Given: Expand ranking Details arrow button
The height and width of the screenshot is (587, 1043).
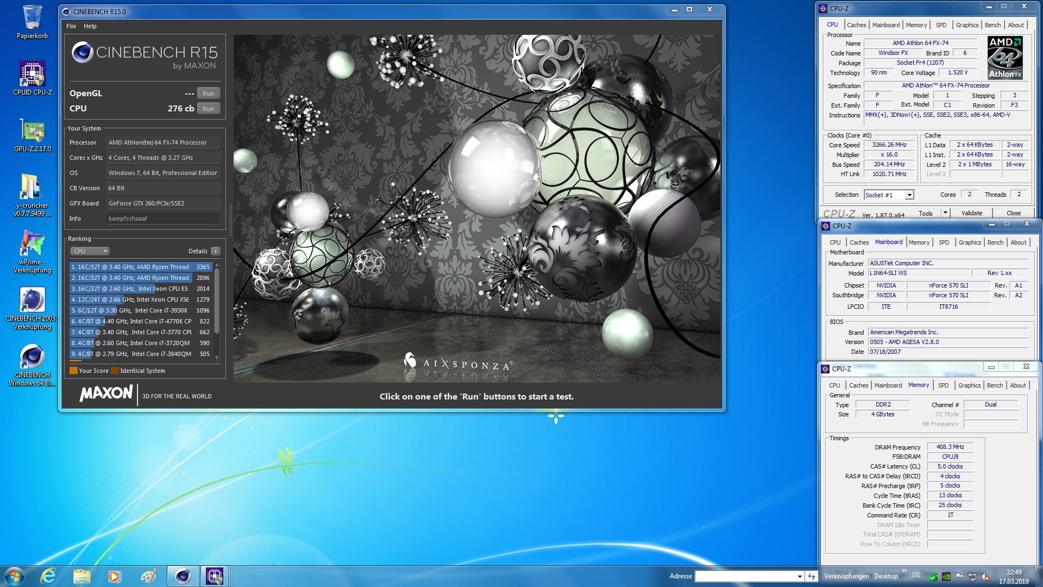Looking at the screenshot, I should click(x=216, y=251).
